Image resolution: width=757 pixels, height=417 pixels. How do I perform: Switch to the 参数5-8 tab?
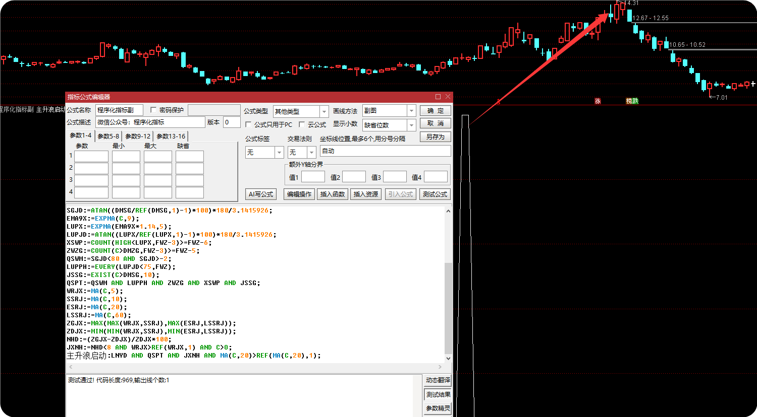[109, 136]
